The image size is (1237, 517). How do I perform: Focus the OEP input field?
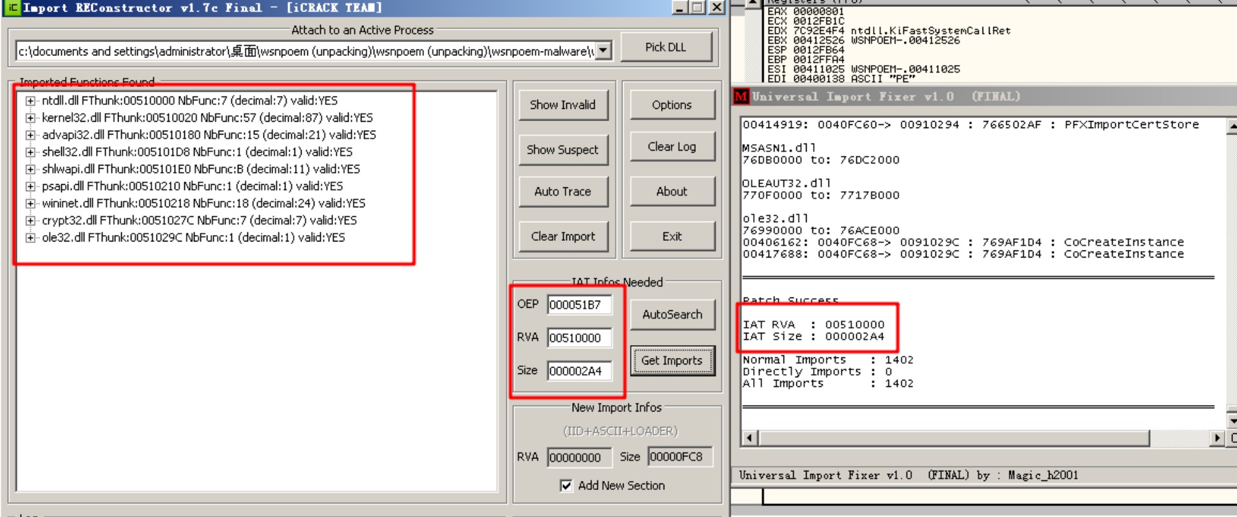point(579,305)
